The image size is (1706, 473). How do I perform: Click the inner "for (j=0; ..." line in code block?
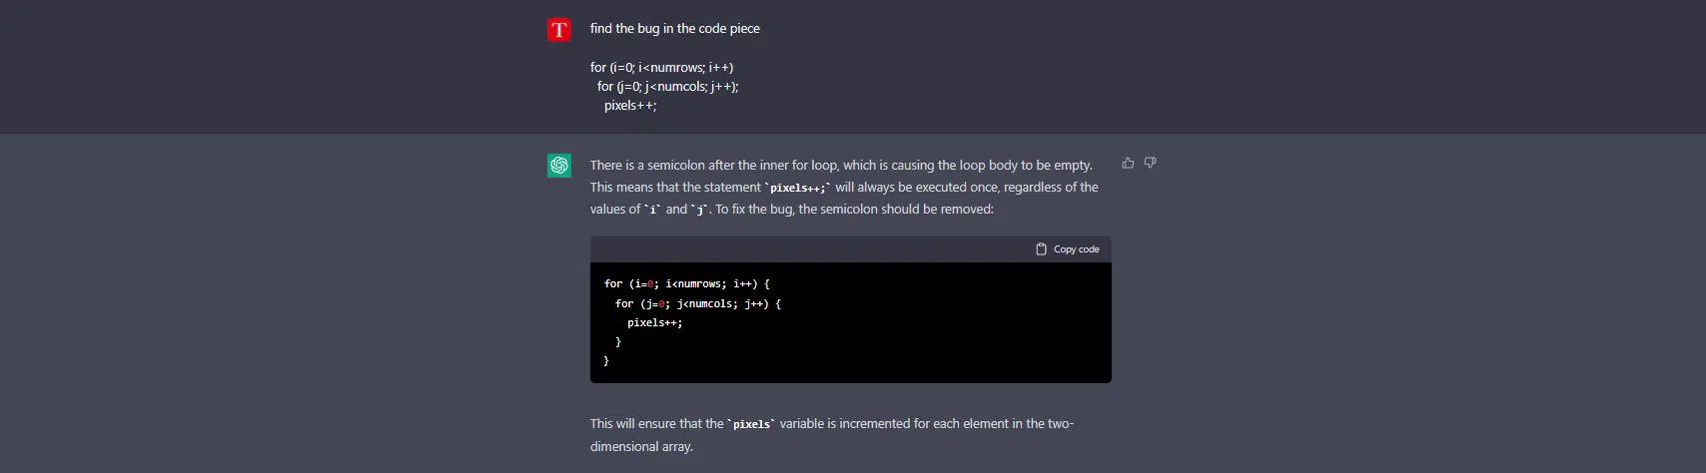[x=698, y=303]
